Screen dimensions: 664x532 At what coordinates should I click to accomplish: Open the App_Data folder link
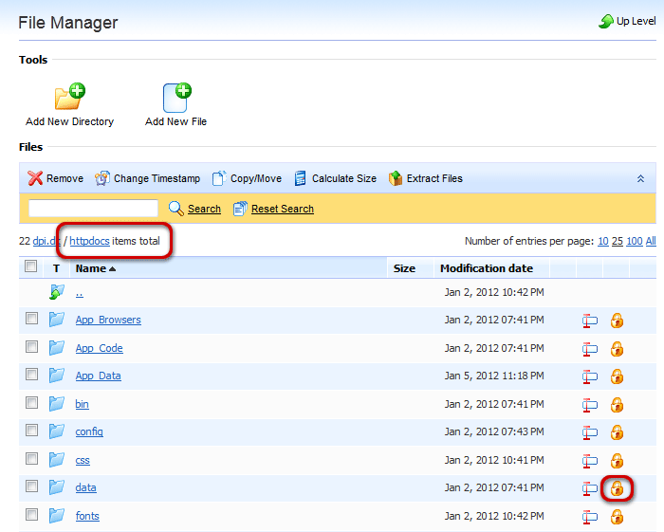coord(99,376)
